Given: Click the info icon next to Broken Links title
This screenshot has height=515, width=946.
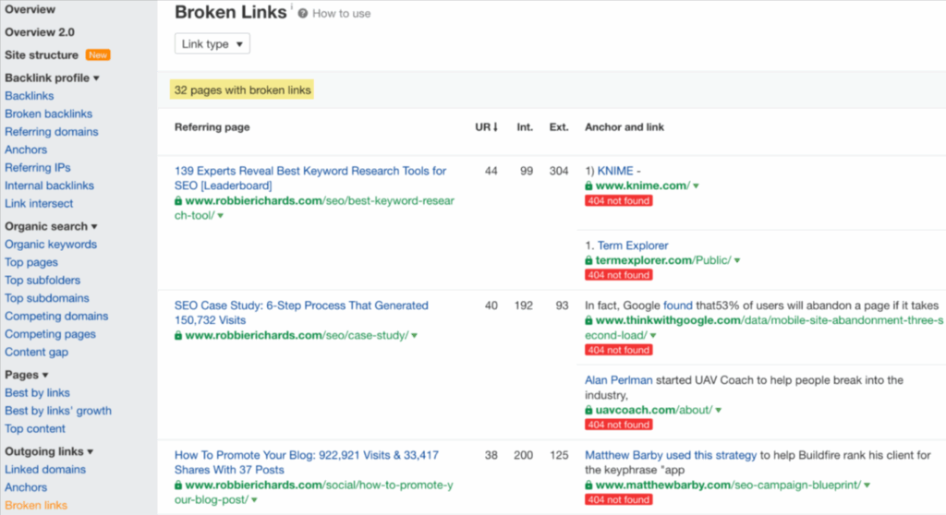Looking at the screenshot, I should tap(292, 7).
